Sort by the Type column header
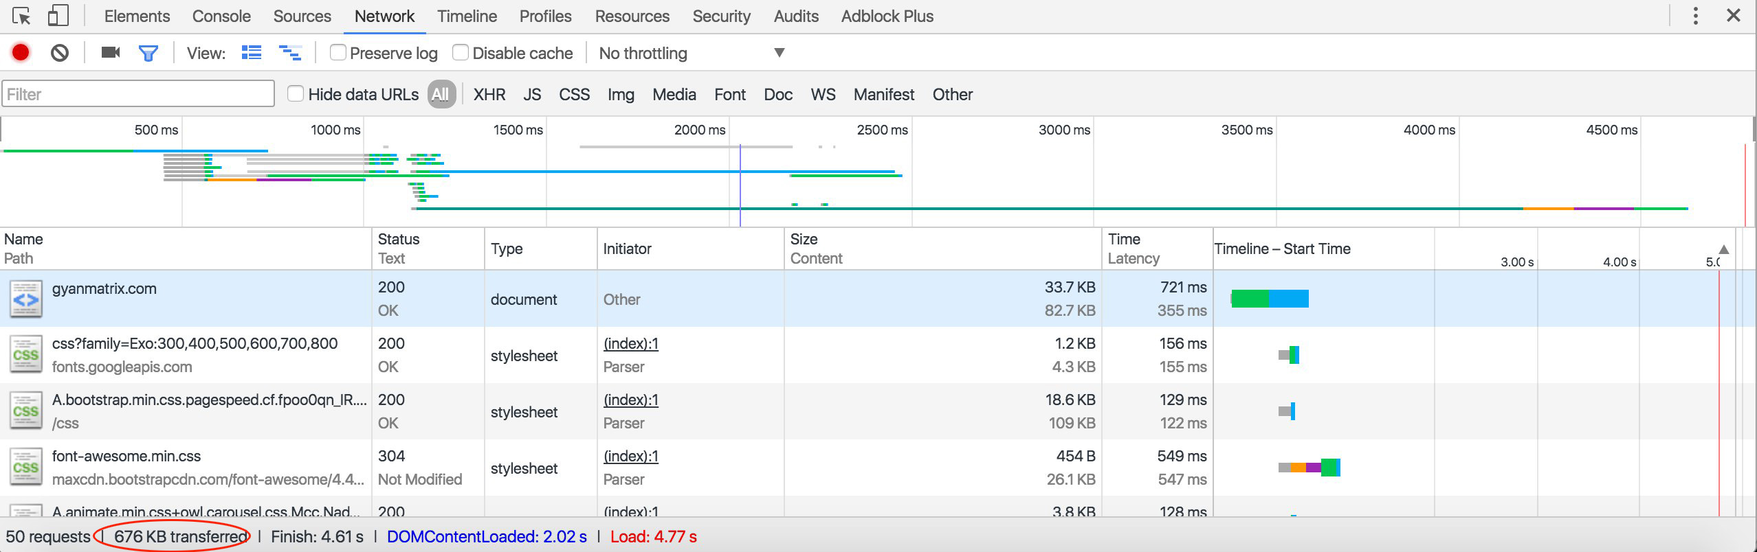Viewport: 1757px width, 552px height. (x=541, y=249)
